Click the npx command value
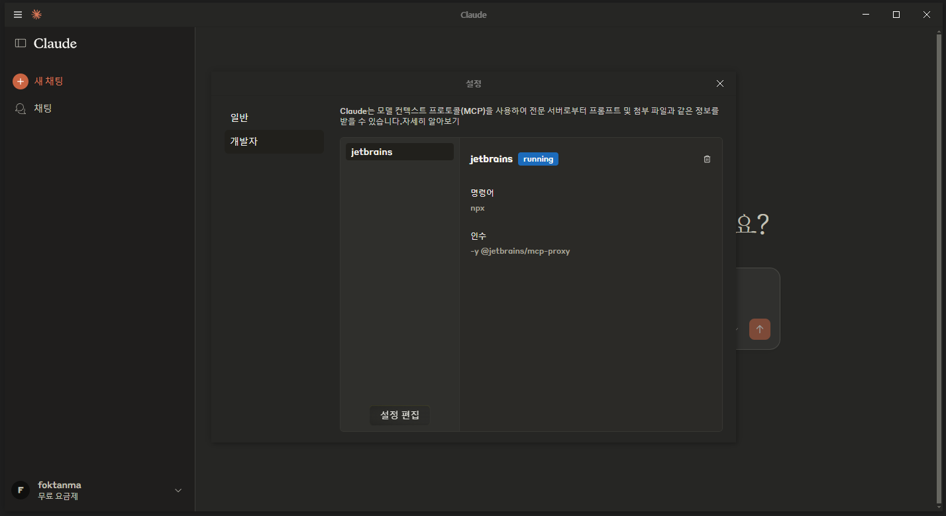Image resolution: width=946 pixels, height=516 pixels. point(478,208)
